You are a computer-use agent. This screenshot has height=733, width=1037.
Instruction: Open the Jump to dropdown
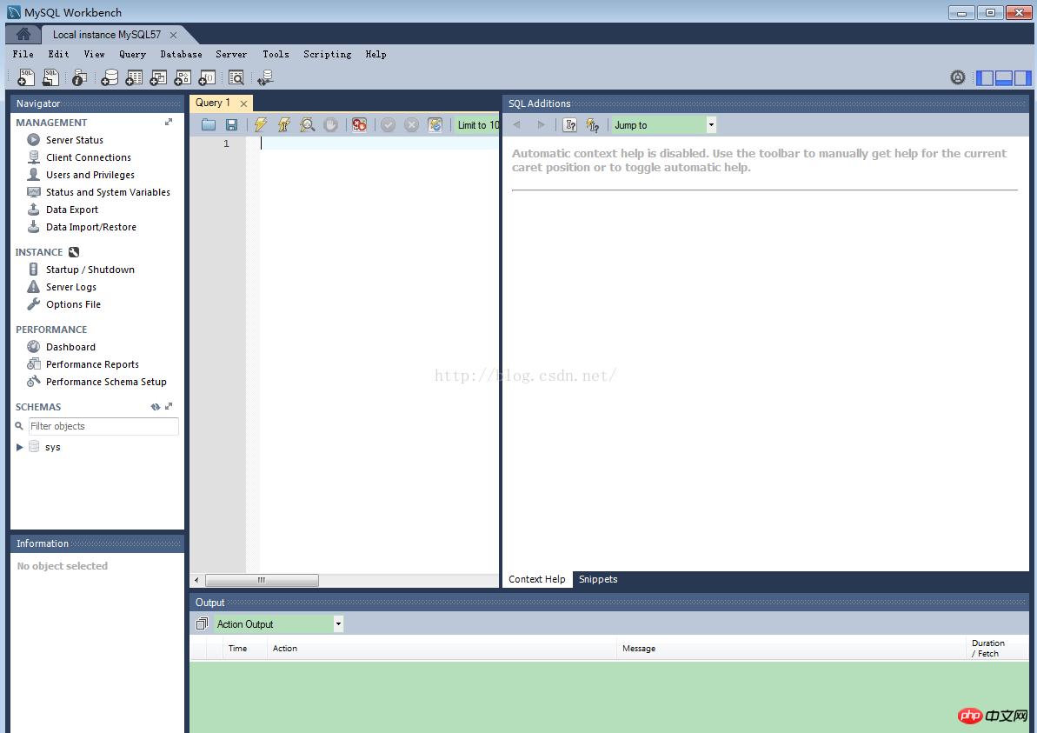click(663, 124)
